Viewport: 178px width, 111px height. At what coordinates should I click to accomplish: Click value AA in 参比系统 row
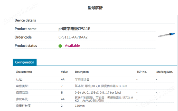coord(63,99)
